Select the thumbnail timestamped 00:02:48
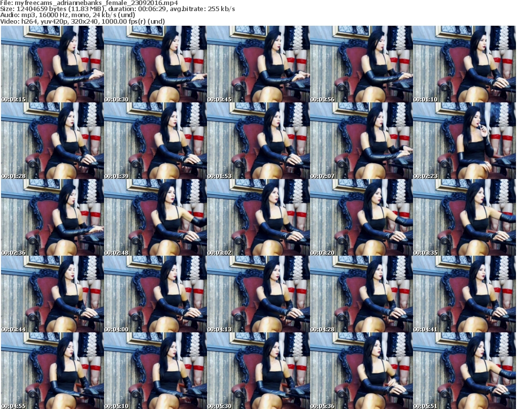This screenshot has height=409, width=517. pos(156,217)
